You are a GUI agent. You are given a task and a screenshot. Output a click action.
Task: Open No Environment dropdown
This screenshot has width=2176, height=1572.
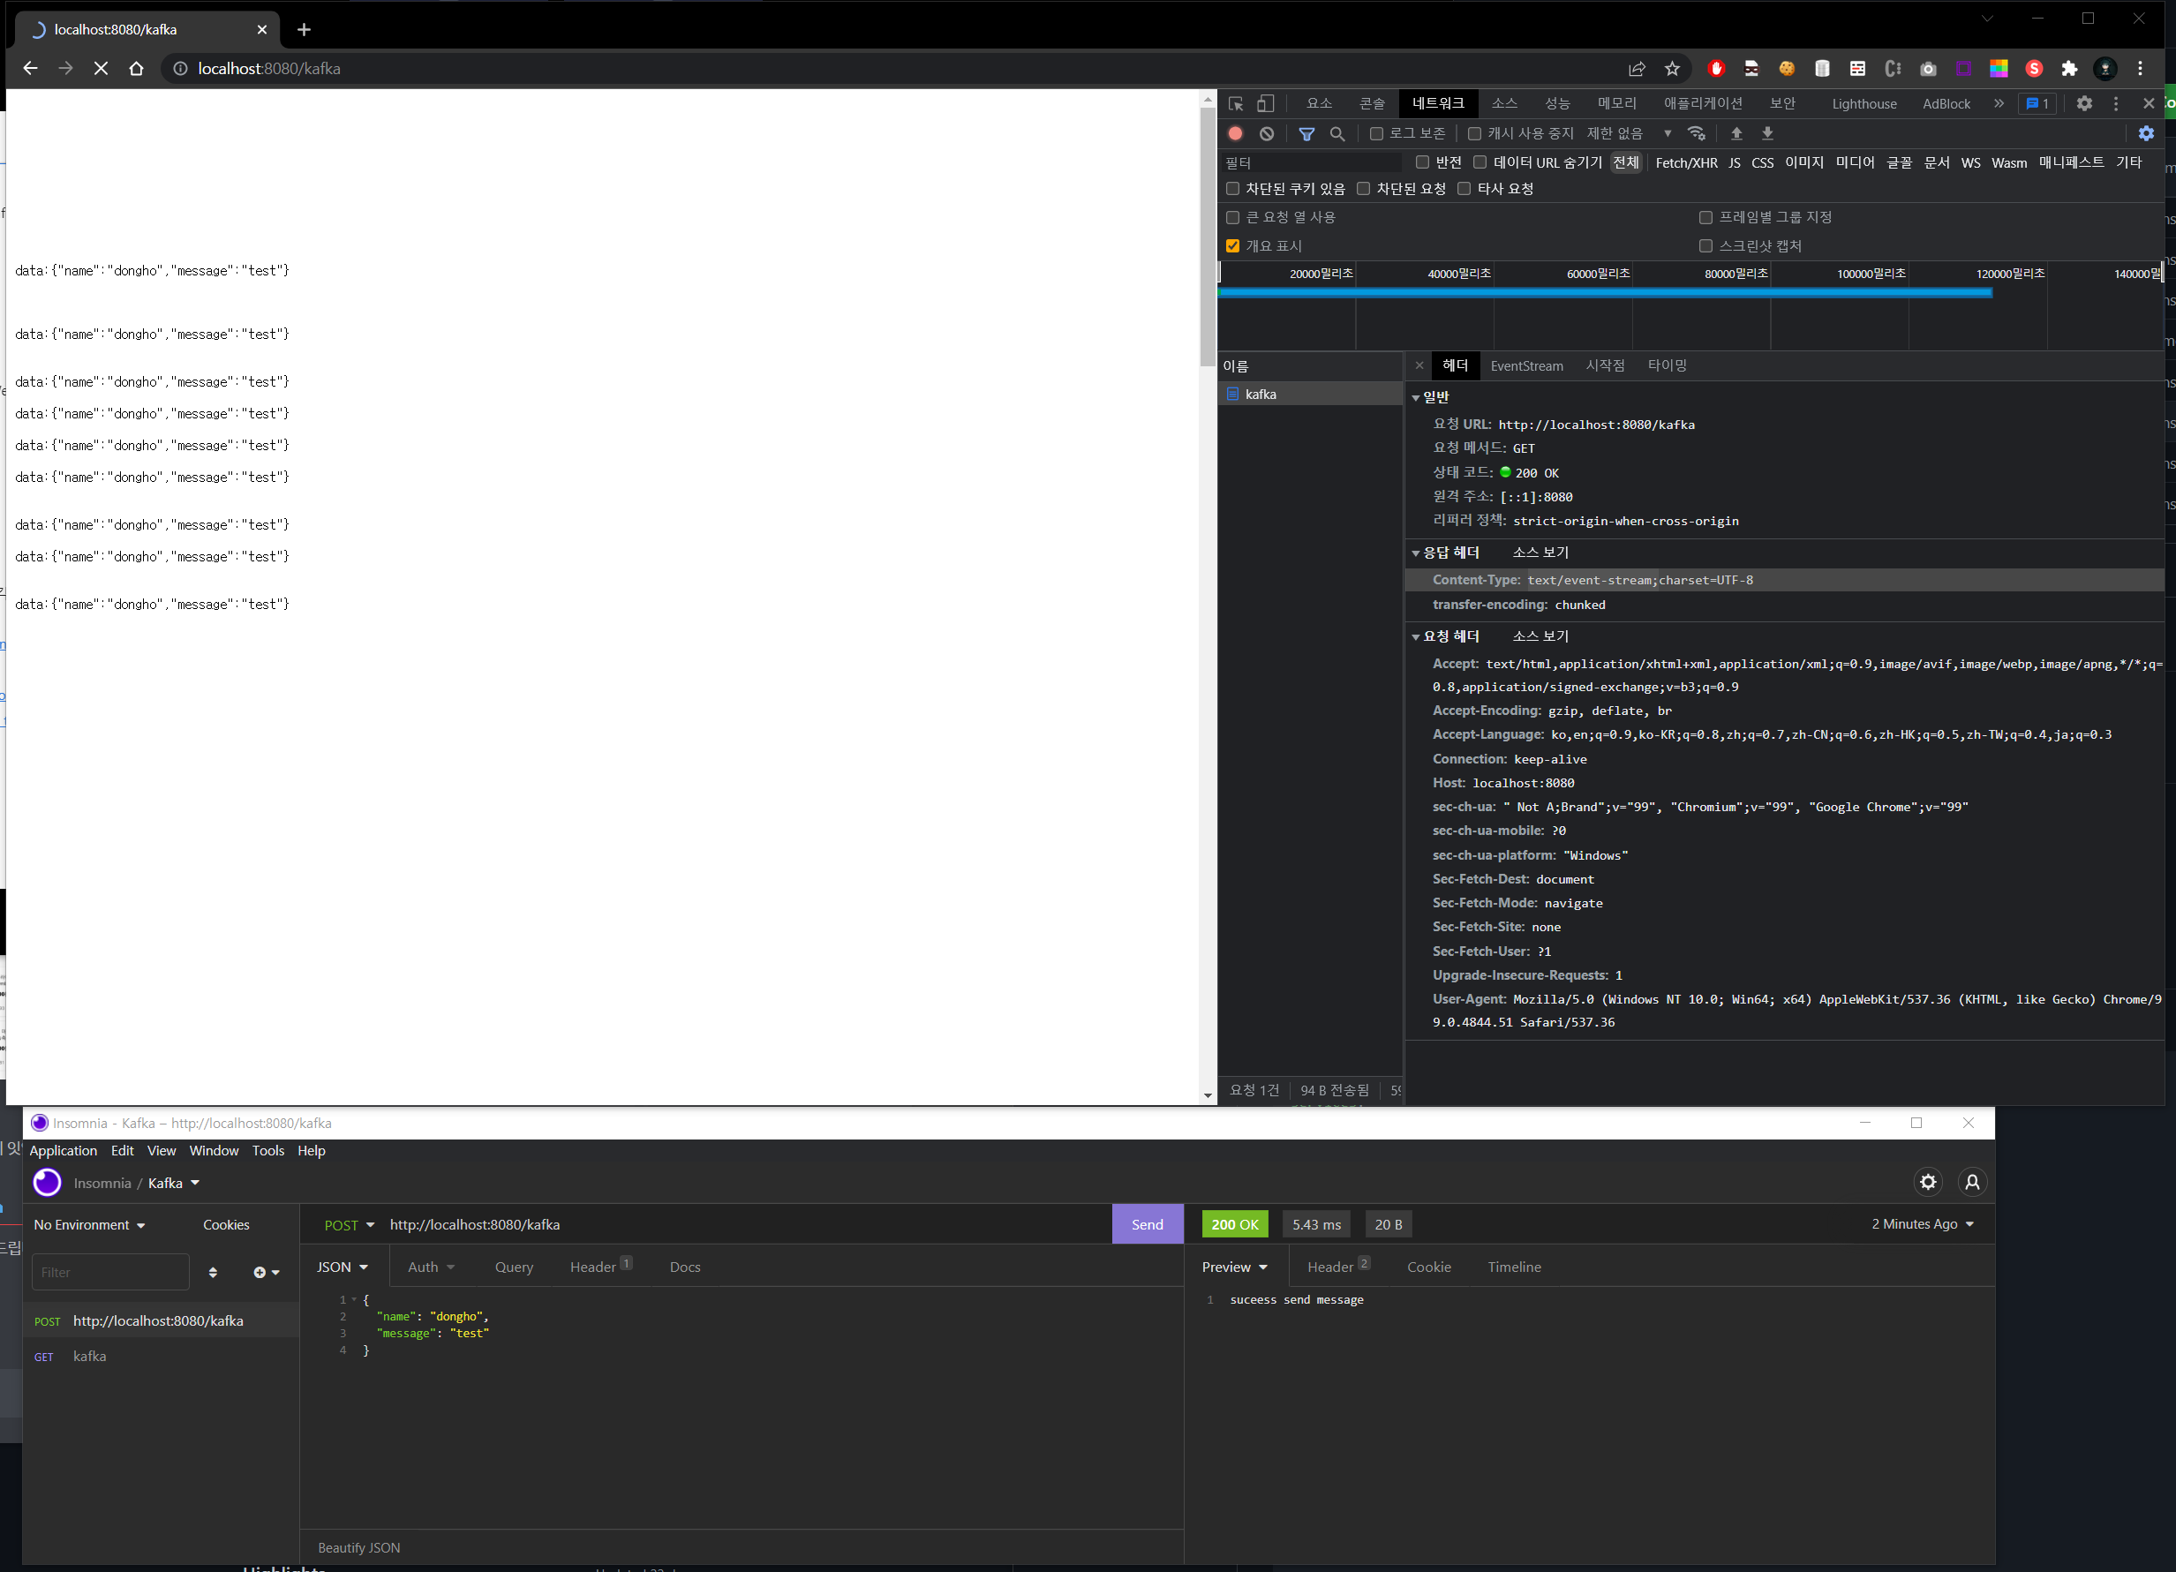pos(89,1225)
